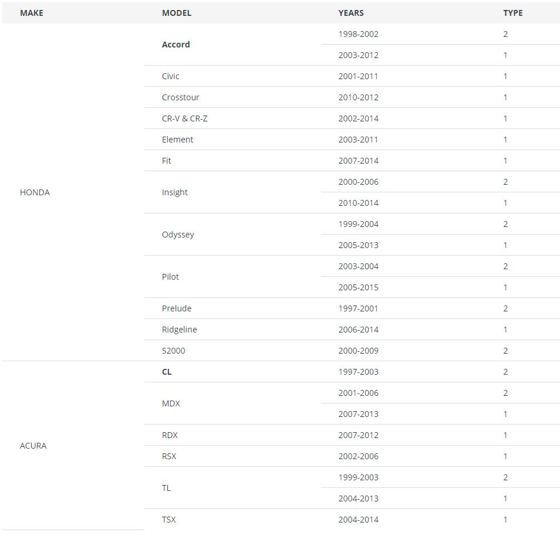Click the CR-V & CR-Z model text

[185, 118]
